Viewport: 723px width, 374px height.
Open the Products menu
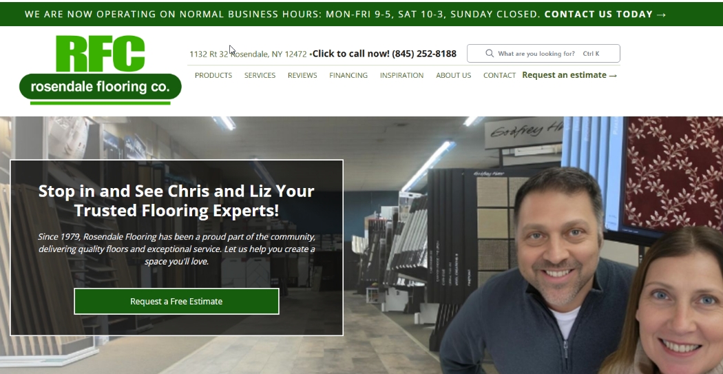(213, 75)
